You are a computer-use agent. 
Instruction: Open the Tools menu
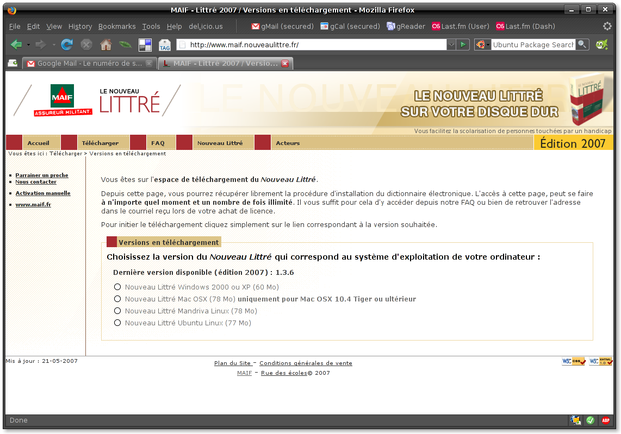(x=151, y=27)
